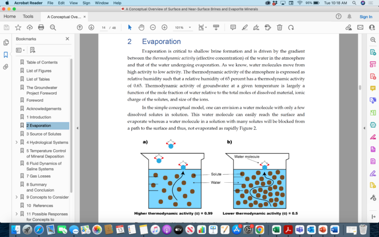The width and height of the screenshot is (379, 237).
Task: Click the Sign In link
Action: (x=366, y=16)
